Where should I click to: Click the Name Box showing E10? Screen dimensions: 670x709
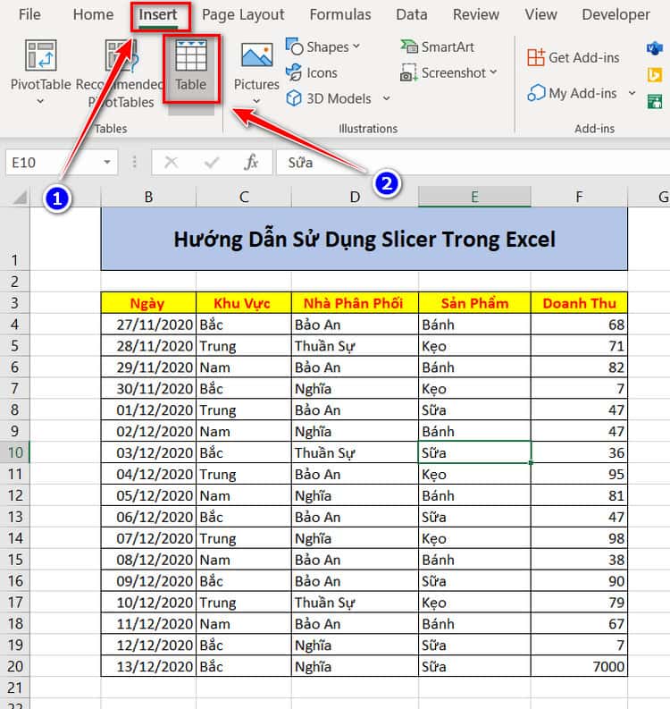54,162
